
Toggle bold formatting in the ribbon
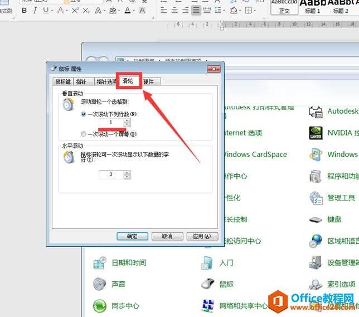24,11
